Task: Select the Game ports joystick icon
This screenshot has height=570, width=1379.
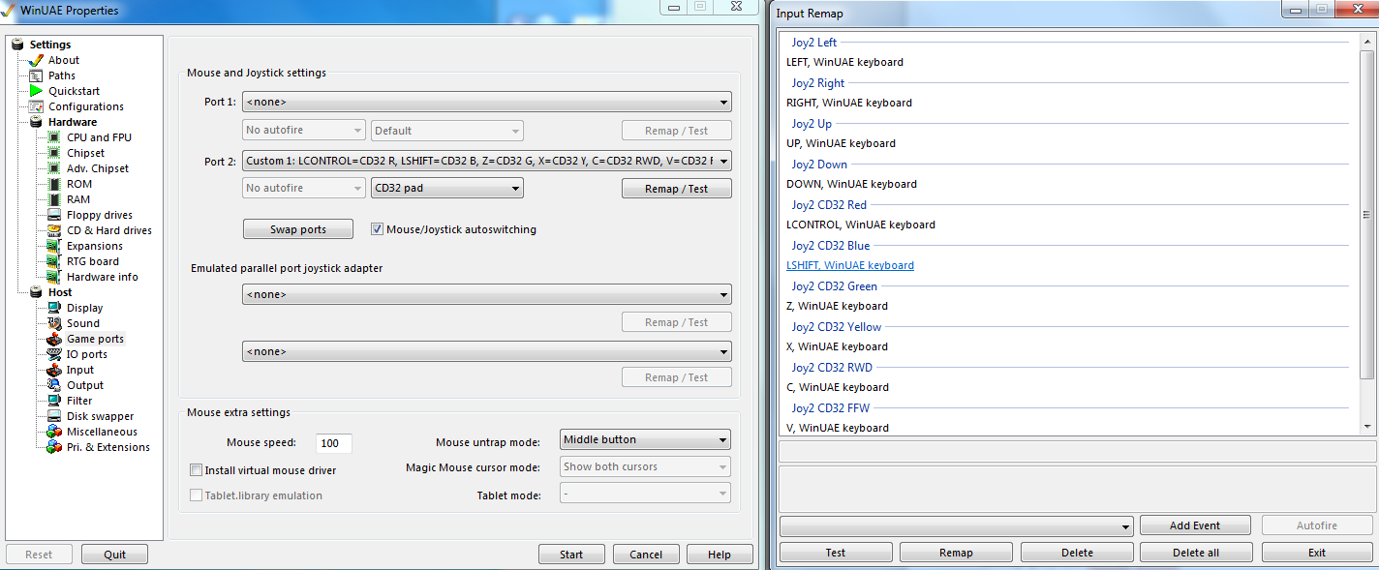Action: click(54, 339)
